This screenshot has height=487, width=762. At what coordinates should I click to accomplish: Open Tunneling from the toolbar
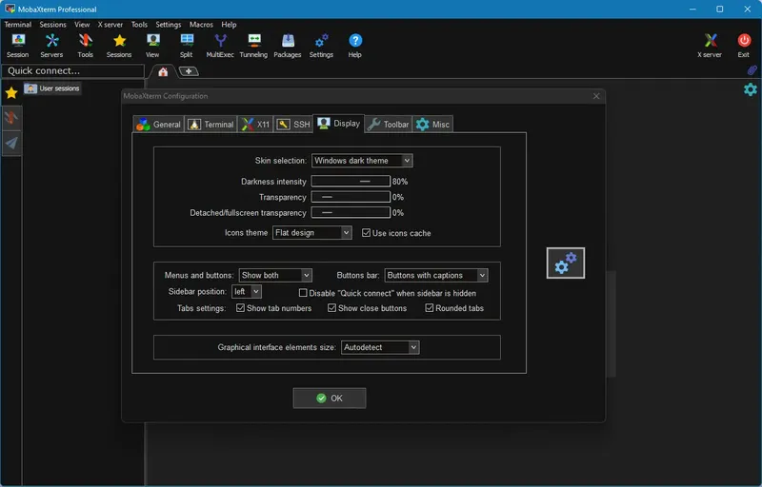coord(253,46)
